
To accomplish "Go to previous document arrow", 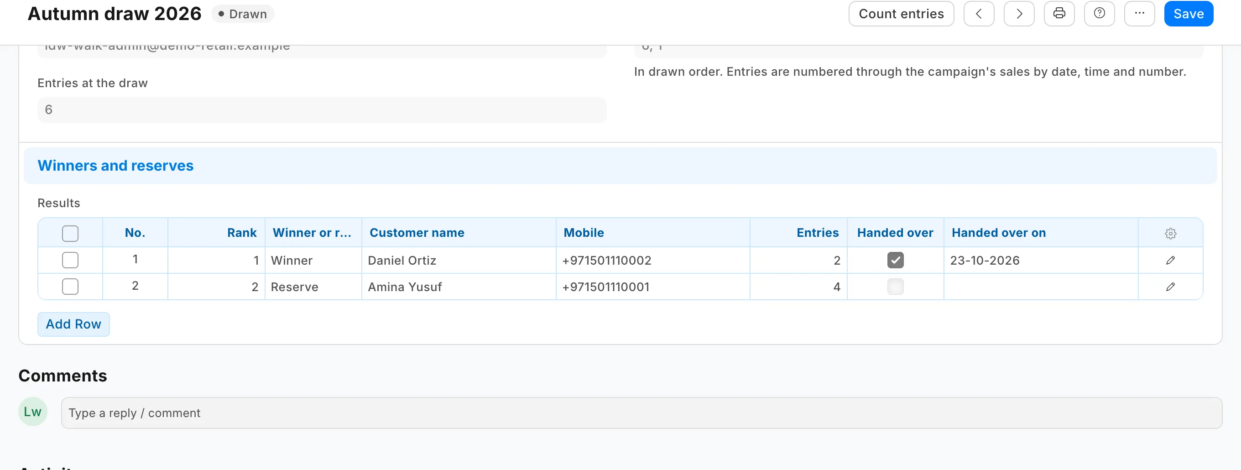I will tap(979, 14).
